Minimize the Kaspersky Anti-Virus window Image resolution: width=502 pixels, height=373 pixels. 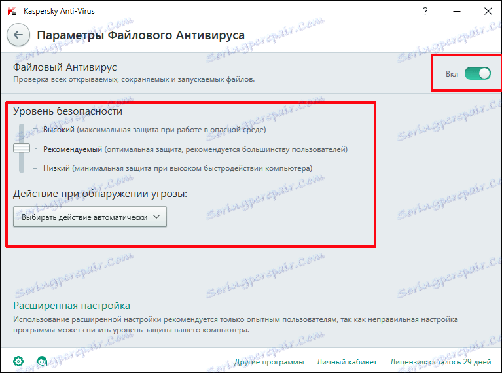click(457, 12)
